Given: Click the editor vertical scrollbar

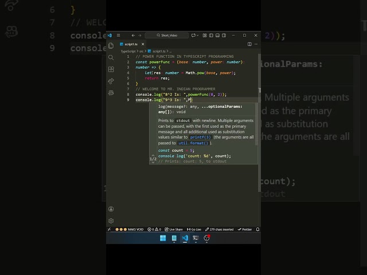Looking at the screenshot, I should (259, 123).
